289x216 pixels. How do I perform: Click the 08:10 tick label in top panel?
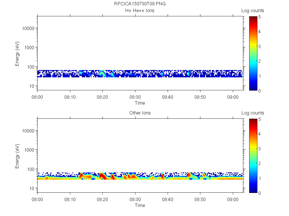click(70, 97)
